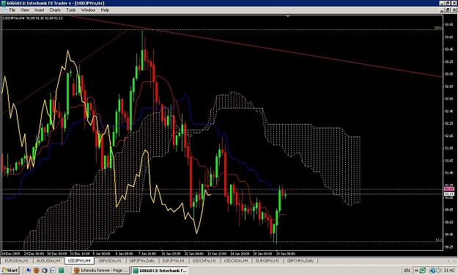Image resolution: width=458 pixels, height=275 pixels.
Task: Click the chart shift triangle marker at top
Action: point(288,16)
